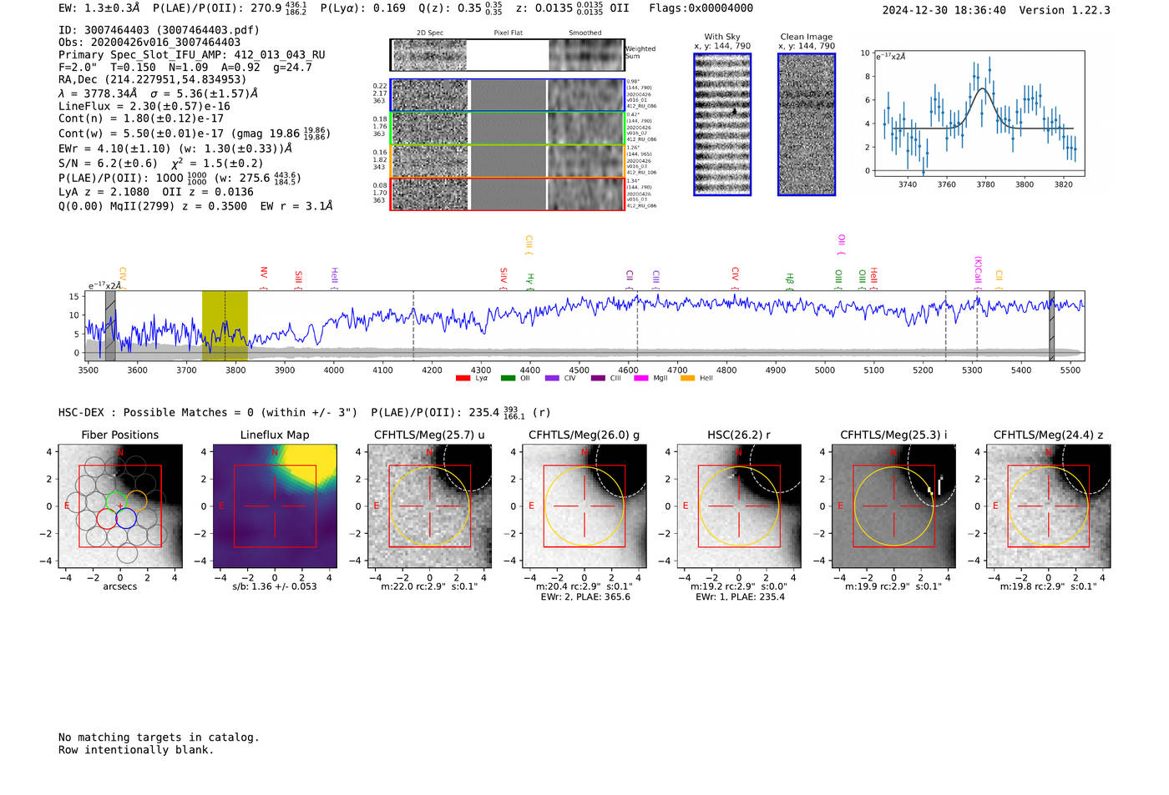Open the HSC(26.2) r-band cutout
The height and width of the screenshot is (795, 1169).
[739, 506]
